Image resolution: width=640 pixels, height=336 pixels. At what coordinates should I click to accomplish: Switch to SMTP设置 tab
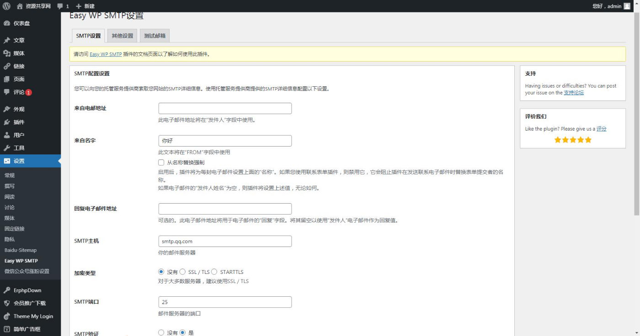pos(88,36)
